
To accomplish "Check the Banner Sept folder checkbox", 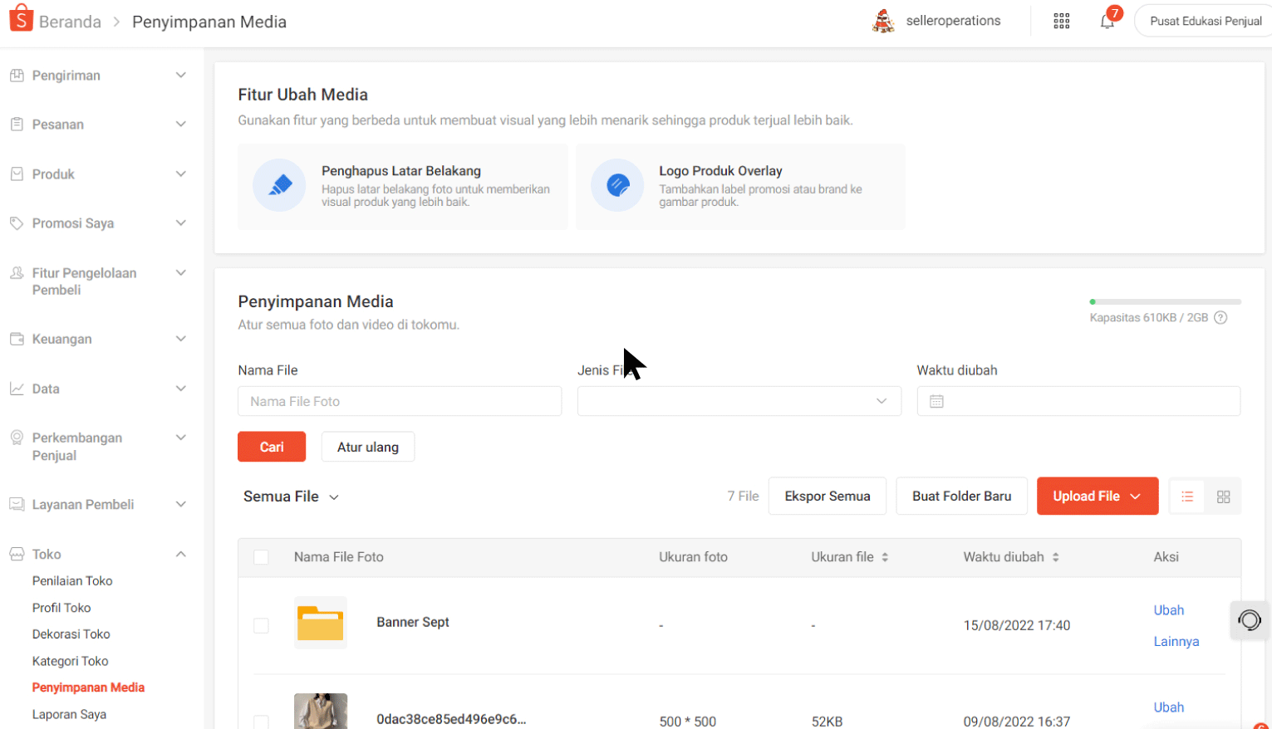I will [x=261, y=625].
